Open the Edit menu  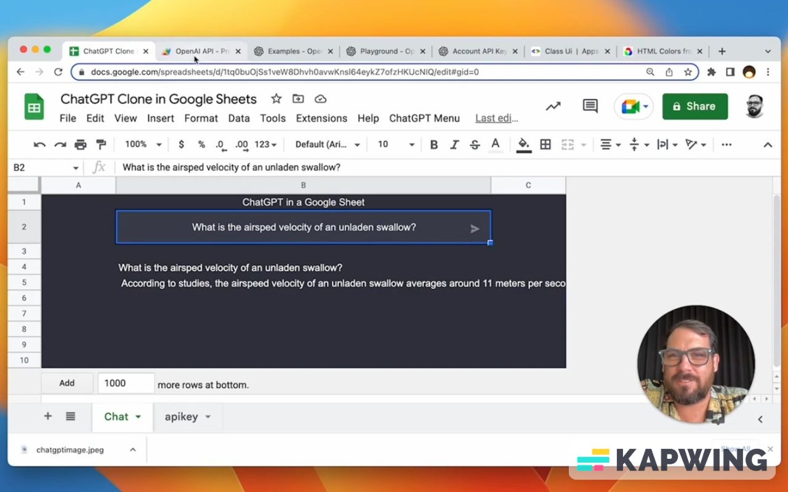(x=95, y=118)
